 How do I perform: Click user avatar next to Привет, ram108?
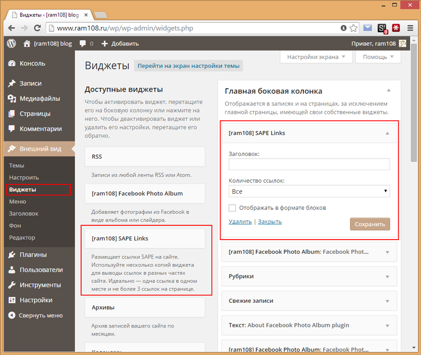(x=402, y=44)
